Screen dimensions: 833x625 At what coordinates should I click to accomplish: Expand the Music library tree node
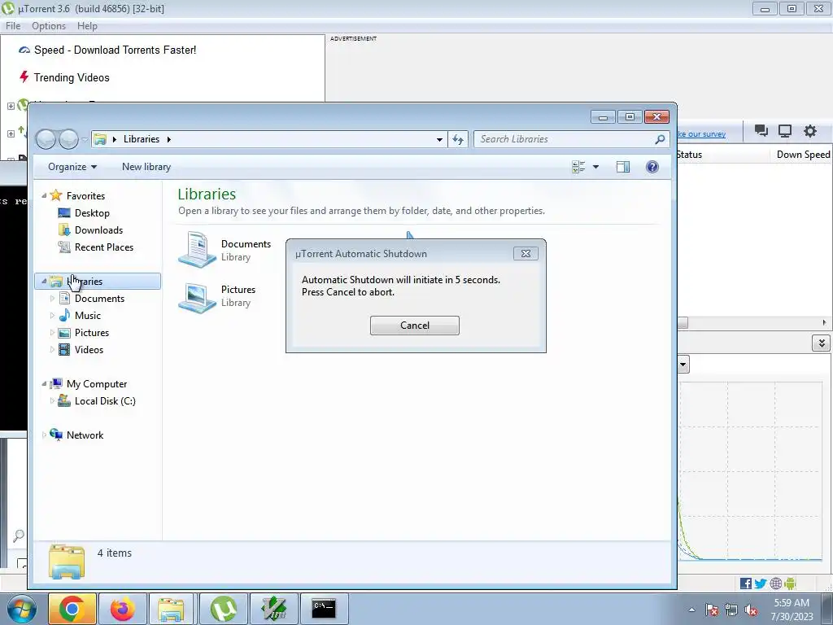tap(52, 315)
